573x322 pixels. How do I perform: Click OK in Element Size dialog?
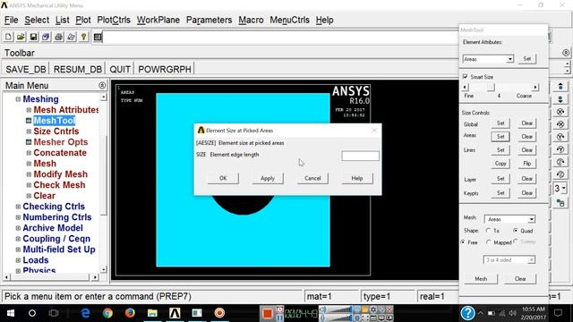223,178
